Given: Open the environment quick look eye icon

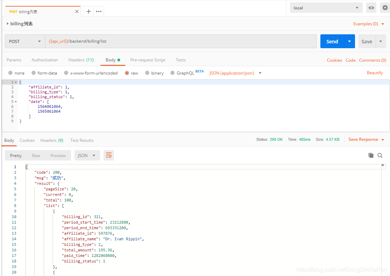Looking at the screenshot, I should pyautogui.click(x=371, y=7).
